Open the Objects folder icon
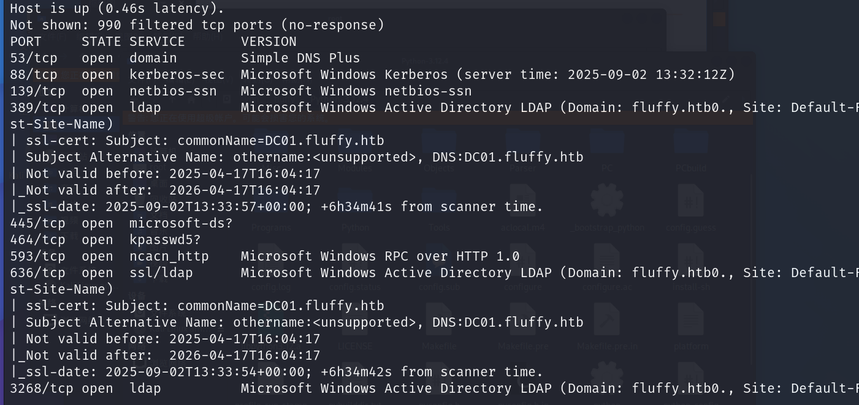The width and height of the screenshot is (859, 405). [x=438, y=144]
